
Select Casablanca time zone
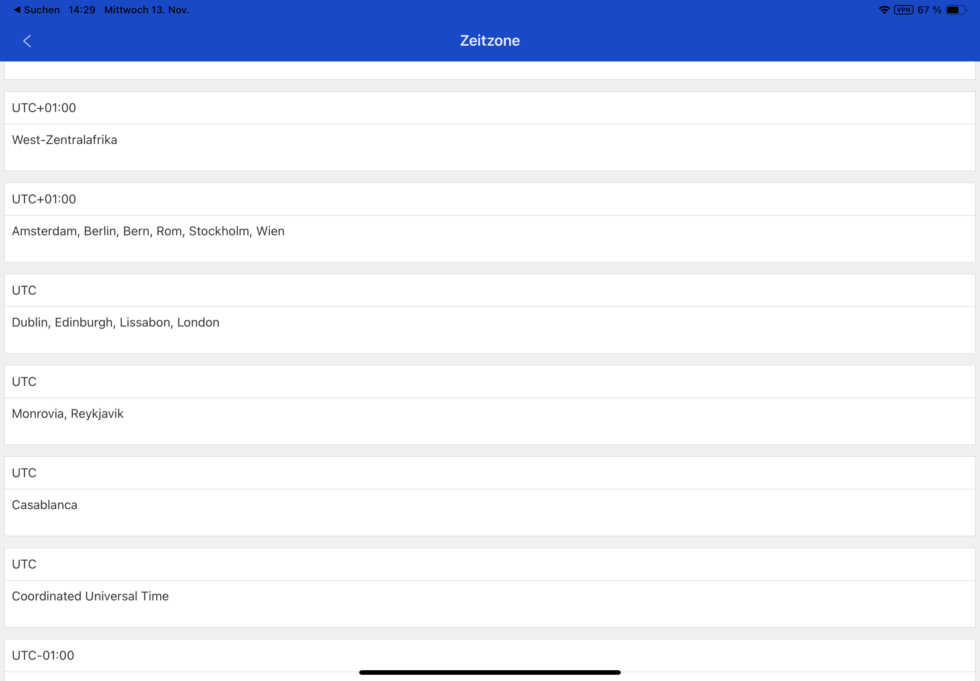coord(44,505)
